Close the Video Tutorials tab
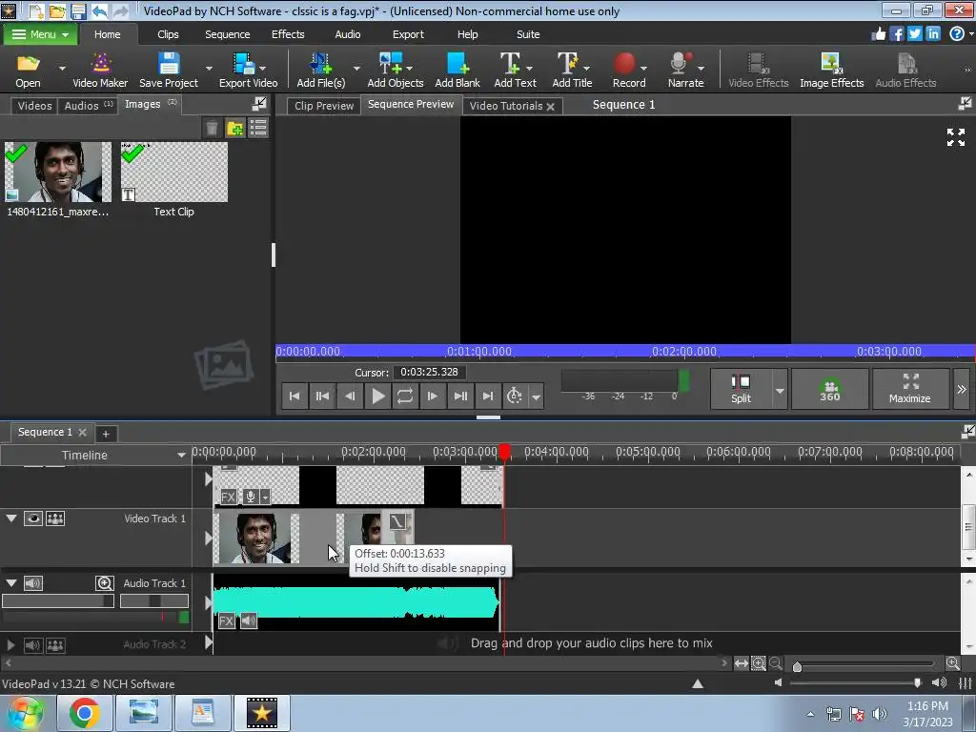 click(550, 107)
